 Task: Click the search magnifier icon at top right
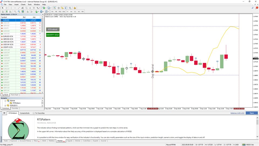coord(253,8)
